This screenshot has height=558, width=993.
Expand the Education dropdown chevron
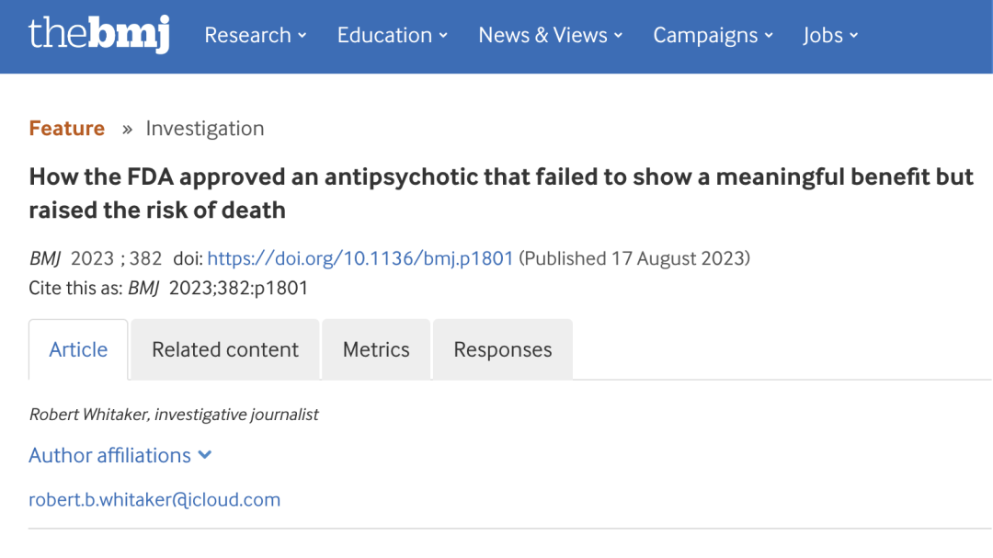coord(443,36)
